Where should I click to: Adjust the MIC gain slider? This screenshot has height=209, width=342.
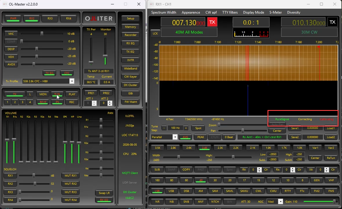click(x=42, y=34)
